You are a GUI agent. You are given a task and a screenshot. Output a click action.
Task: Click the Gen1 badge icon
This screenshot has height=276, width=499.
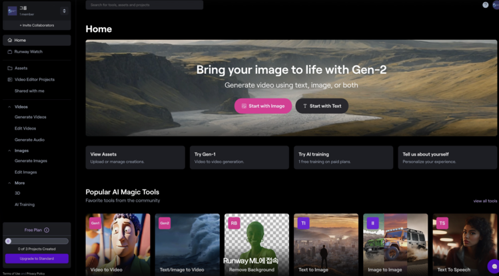tap(95, 223)
